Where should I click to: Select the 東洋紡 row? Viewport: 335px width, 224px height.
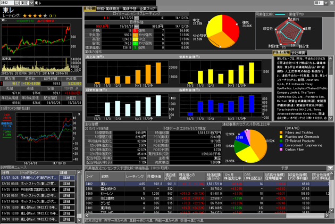coord(207,208)
